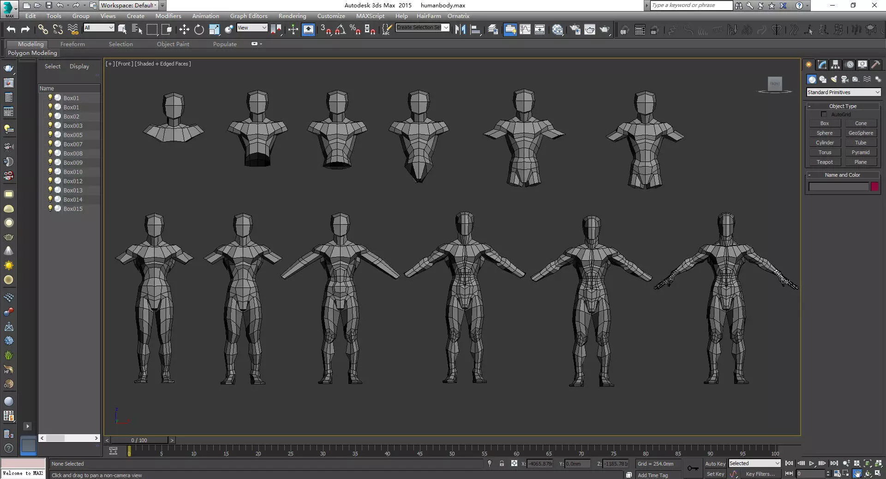The image size is (886, 479).
Task: Click Play Animation button
Action: (x=812, y=463)
